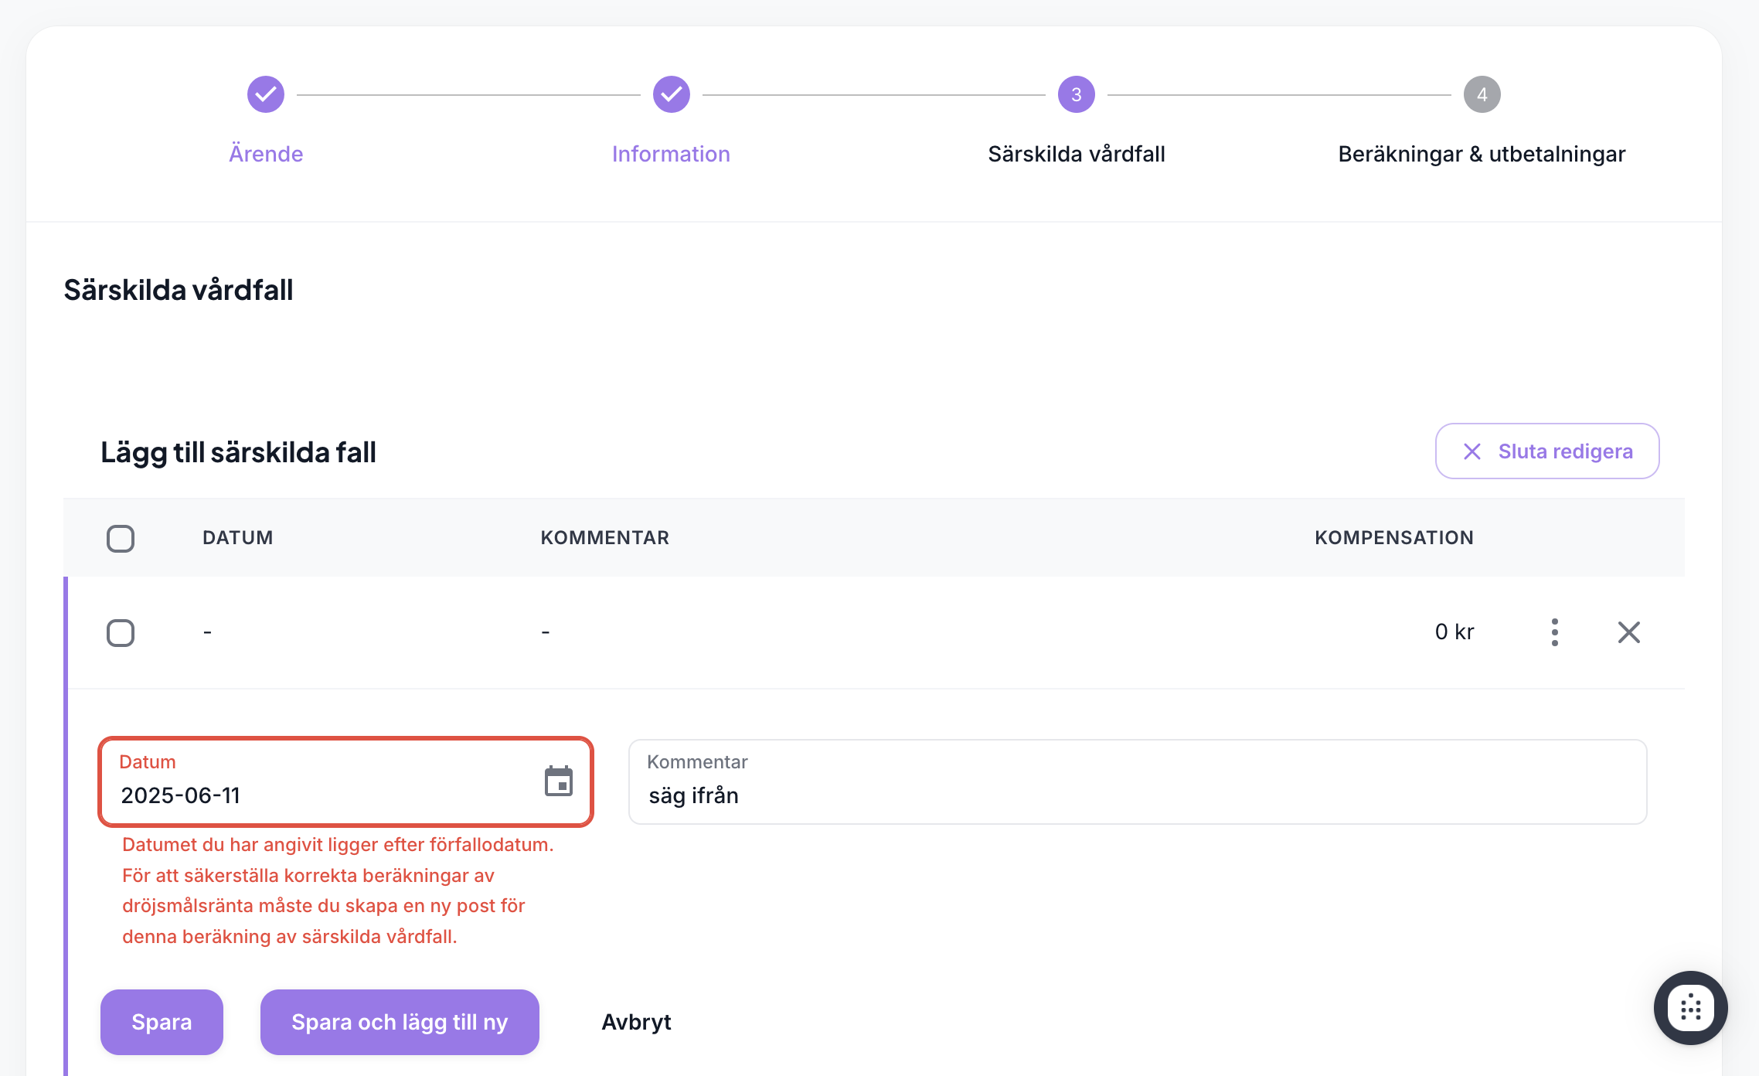Open three-dot options menu for row
This screenshot has height=1076, width=1759.
point(1554,632)
